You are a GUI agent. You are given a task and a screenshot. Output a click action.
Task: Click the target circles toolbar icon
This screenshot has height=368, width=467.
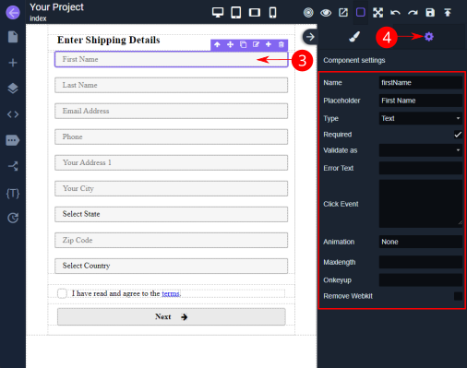pyautogui.click(x=308, y=12)
